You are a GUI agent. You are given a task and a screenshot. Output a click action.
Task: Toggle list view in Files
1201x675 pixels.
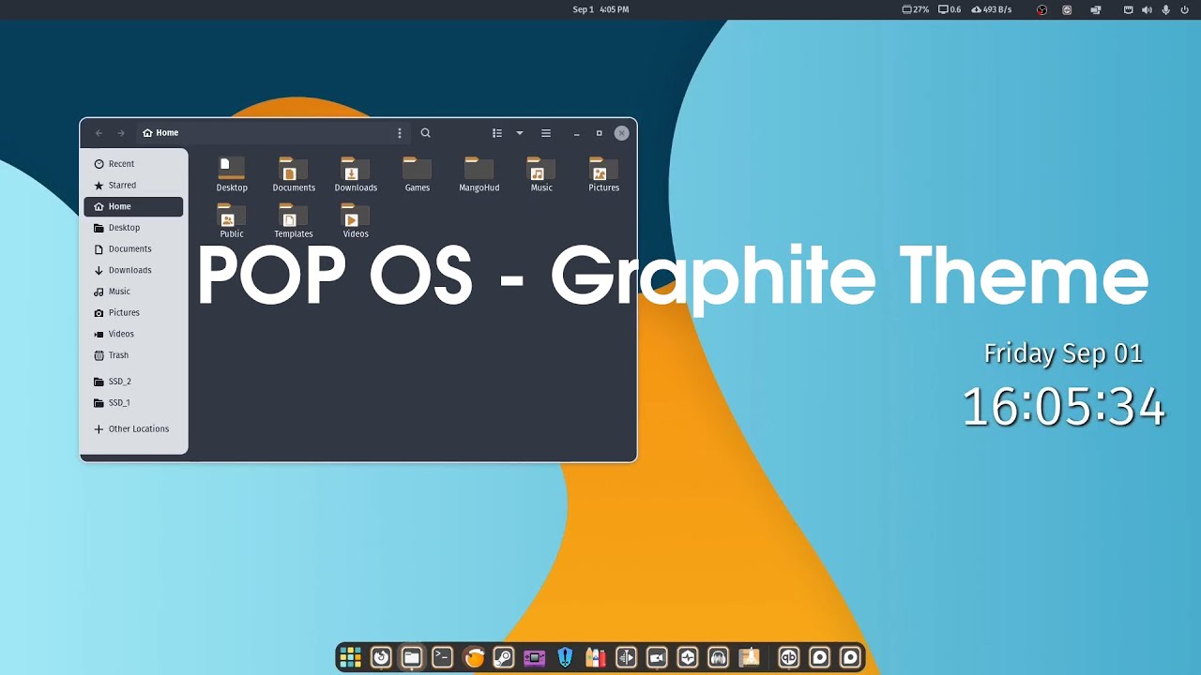pos(497,133)
